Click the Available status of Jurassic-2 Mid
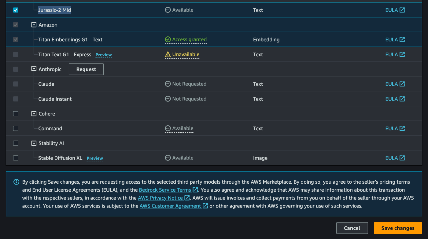Screen dimensions: 428x239 point(179,10)
